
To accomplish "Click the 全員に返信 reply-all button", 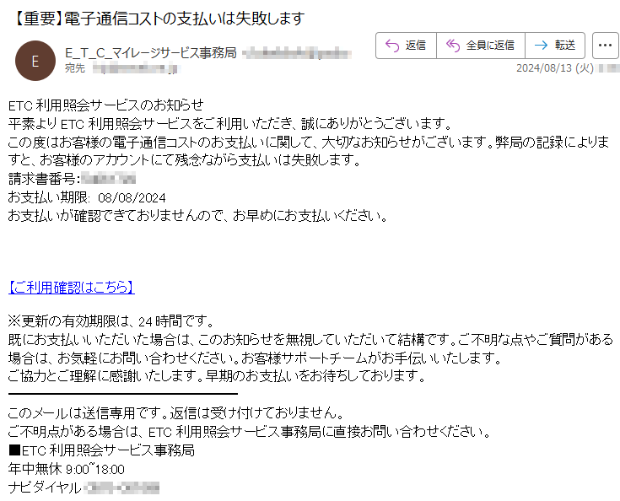I will pos(481,46).
